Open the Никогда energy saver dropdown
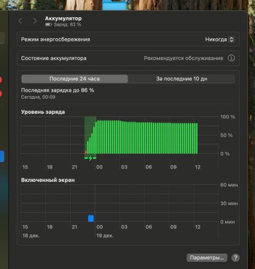The height and width of the screenshot is (269, 255). pos(219,39)
